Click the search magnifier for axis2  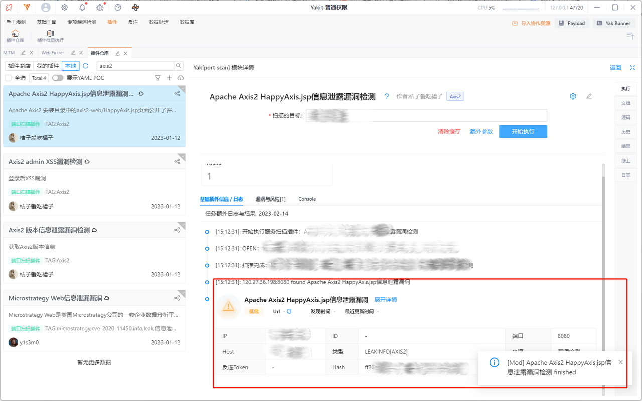coord(179,66)
